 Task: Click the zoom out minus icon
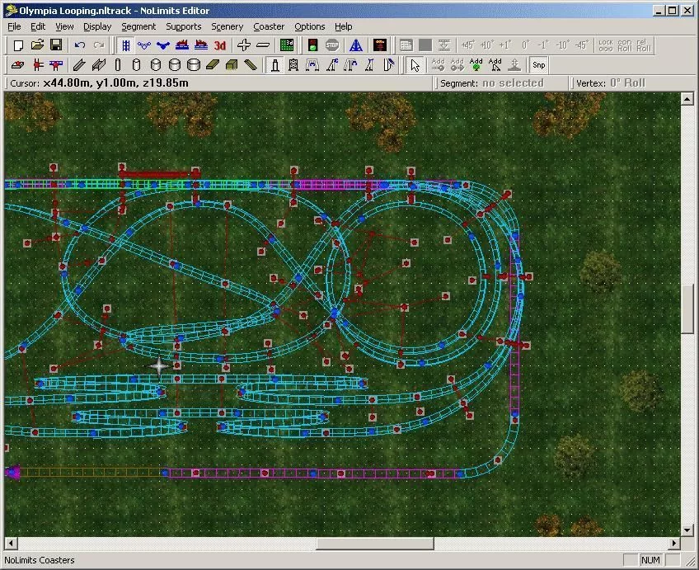click(263, 45)
